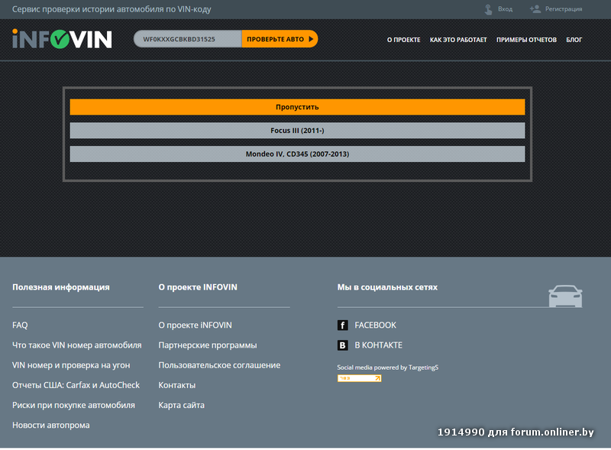The height and width of the screenshot is (450, 611).
Task: Open О проекте iNFOVIN footer link
Action: tap(196, 325)
